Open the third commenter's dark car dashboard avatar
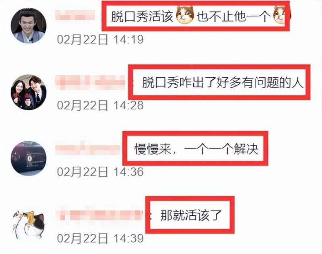Screen dimensions: 322x254 point(29,158)
